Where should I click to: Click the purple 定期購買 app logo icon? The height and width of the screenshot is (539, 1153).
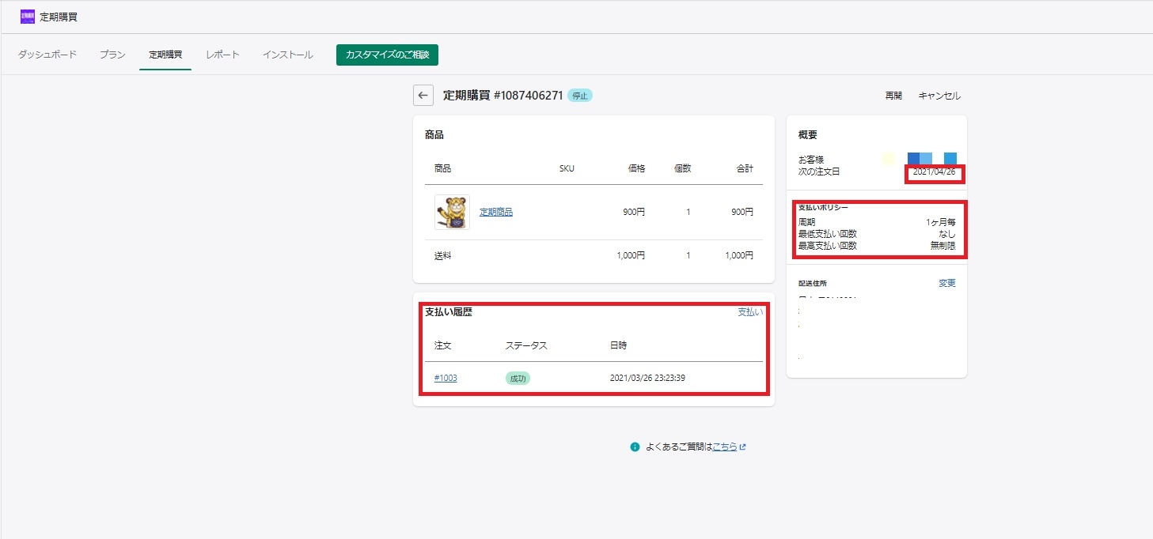coord(28,17)
